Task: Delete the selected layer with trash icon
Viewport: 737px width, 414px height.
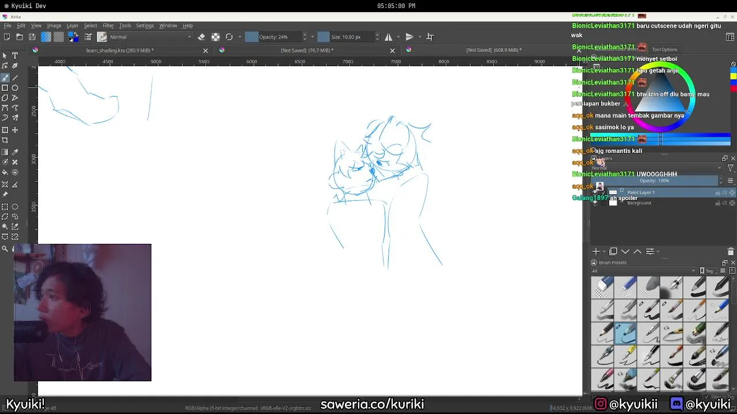Action: 731,252
